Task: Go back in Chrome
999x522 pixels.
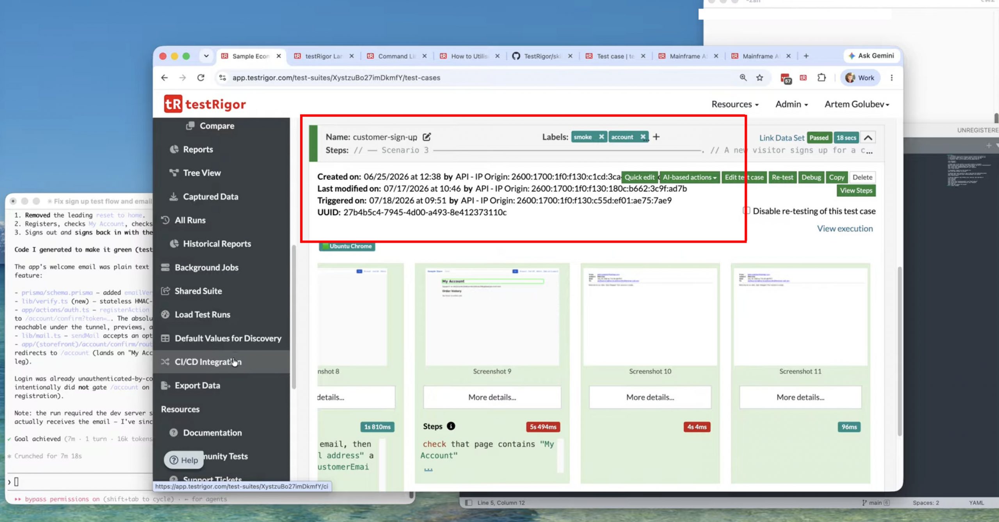Action: (165, 78)
